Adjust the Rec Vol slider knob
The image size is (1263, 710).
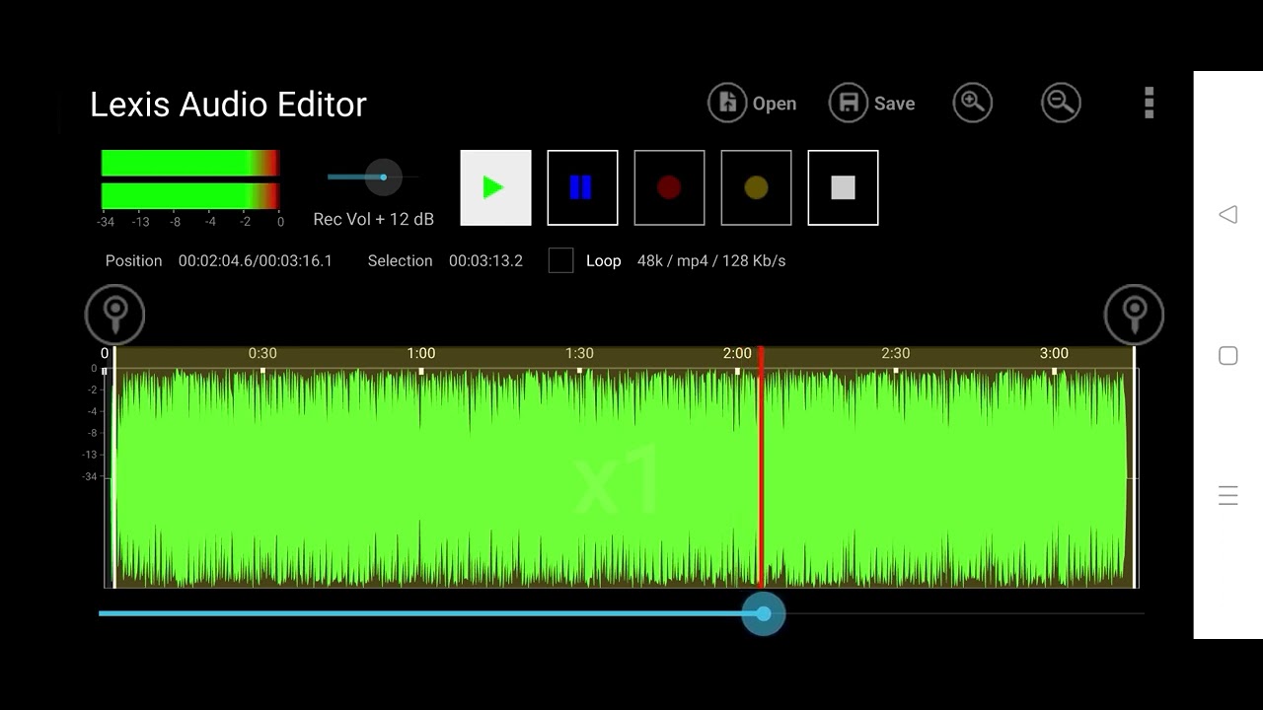tap(383, 177)
